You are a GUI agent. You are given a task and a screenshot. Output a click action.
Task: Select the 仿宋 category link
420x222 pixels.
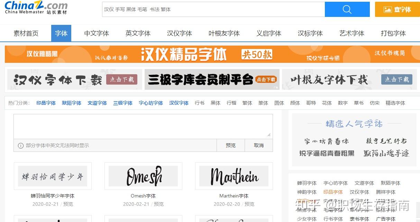pos(375,103)
